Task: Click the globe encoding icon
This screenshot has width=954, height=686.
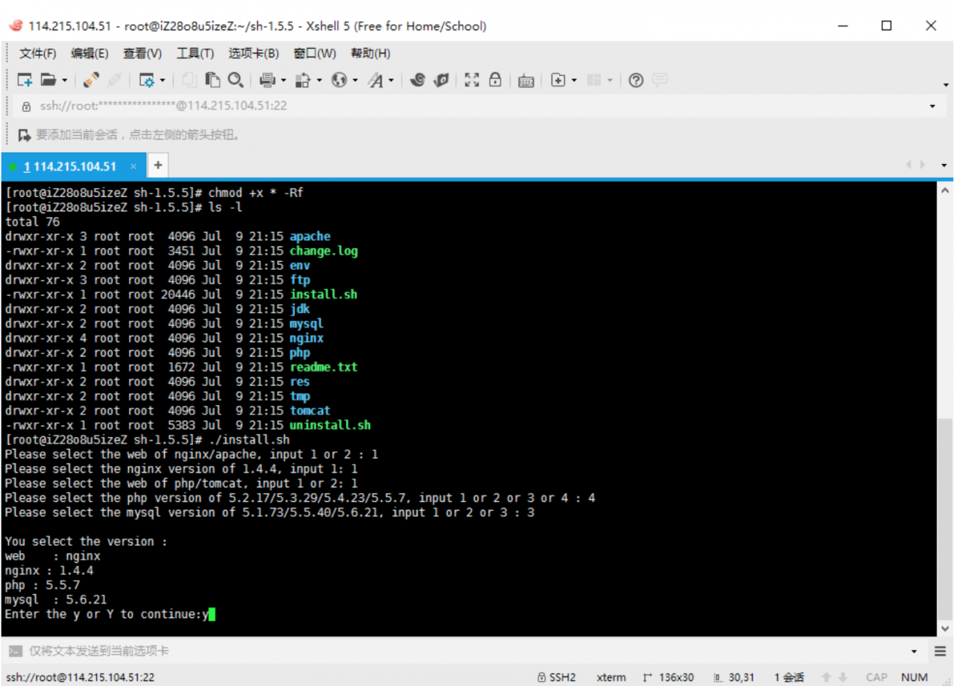Action: pyautogui.click(x=339, y=80)
